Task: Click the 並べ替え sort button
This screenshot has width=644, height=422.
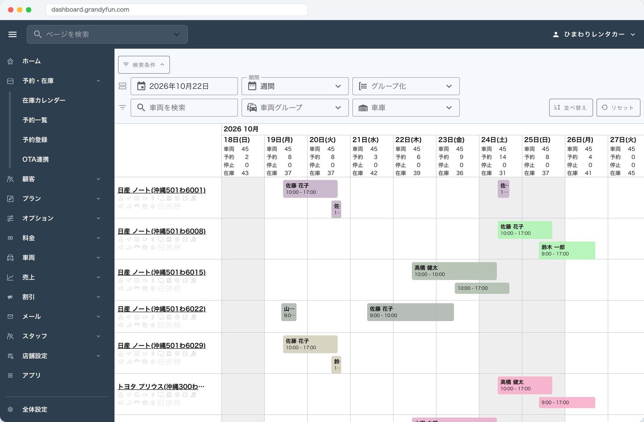Action: (571, 108)
